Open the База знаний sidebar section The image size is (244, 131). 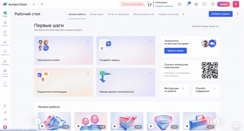pyautogui.click(x=5, y=73)
